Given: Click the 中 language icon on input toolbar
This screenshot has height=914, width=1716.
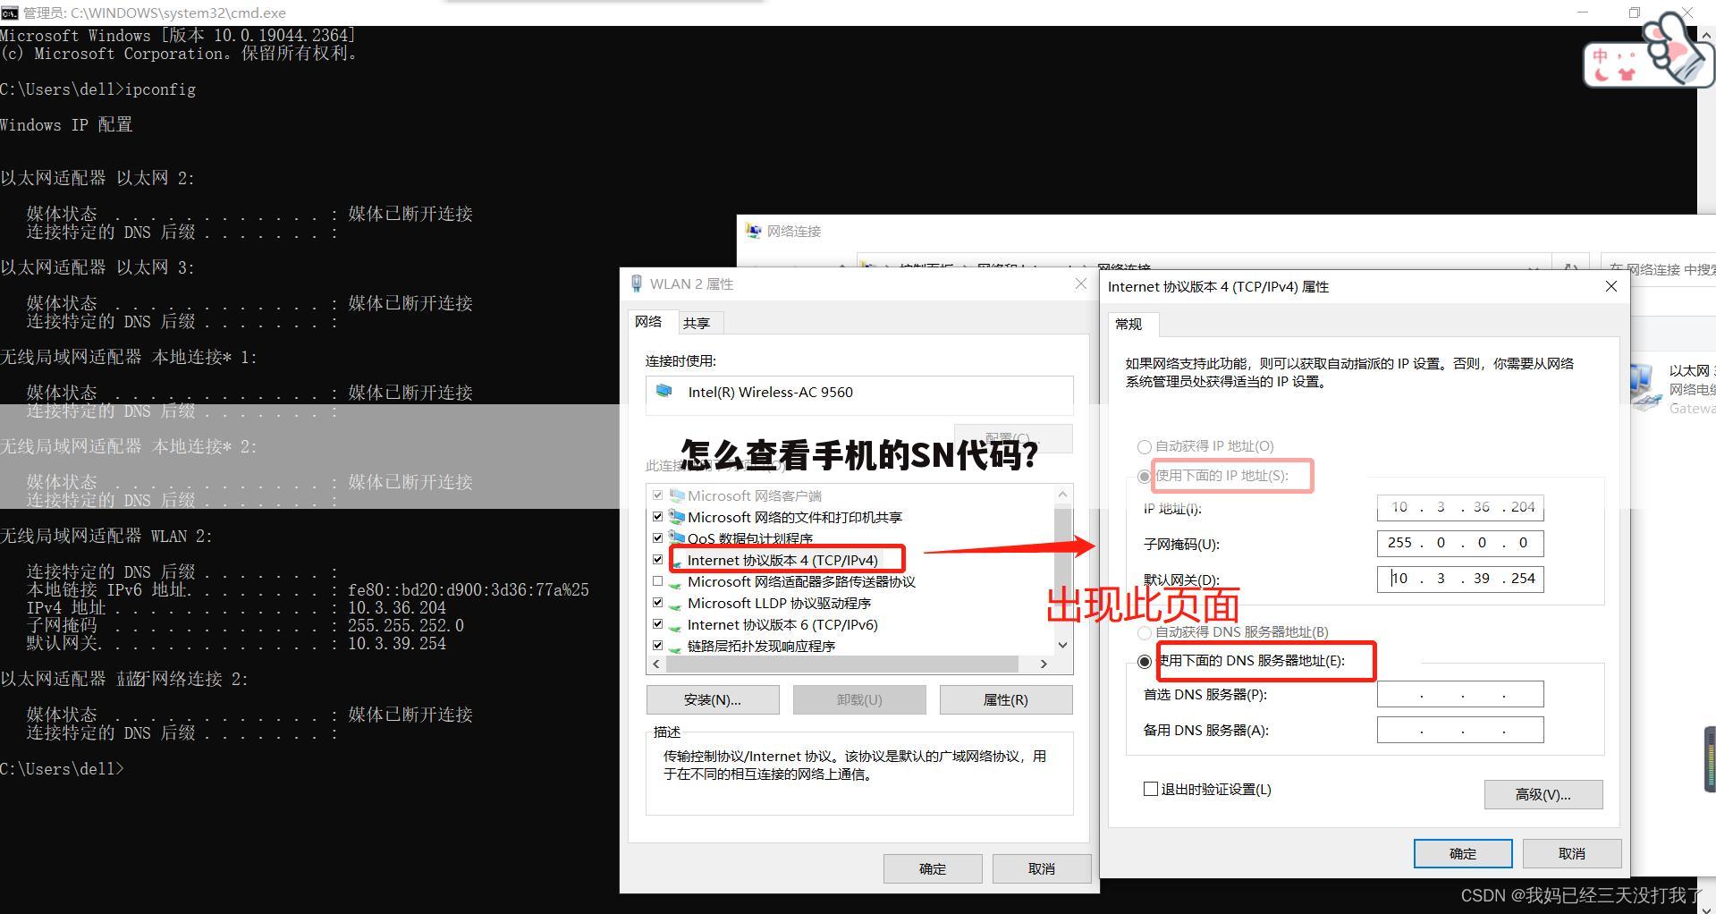Looking at the screenshot, I should tap(1600, 56).
